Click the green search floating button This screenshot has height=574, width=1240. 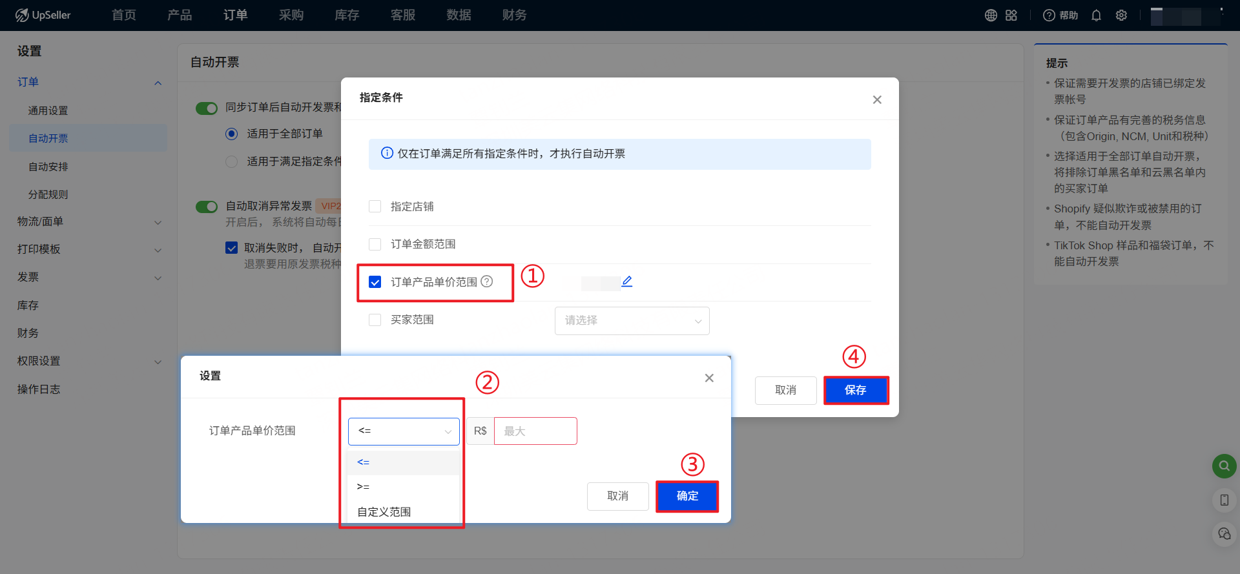coord(1224,466)
